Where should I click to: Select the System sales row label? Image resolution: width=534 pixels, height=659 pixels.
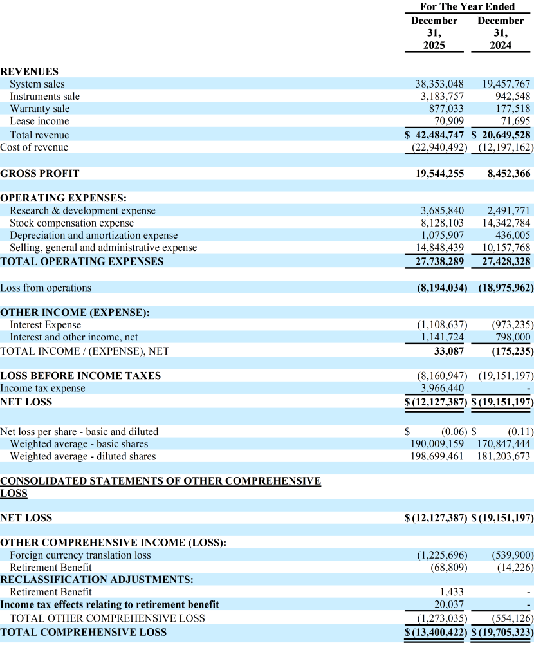(x=37, y=84)
